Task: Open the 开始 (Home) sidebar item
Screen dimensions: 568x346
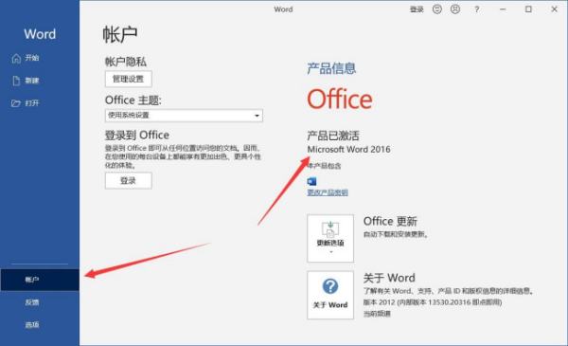Action: click(x=40, y=58)
